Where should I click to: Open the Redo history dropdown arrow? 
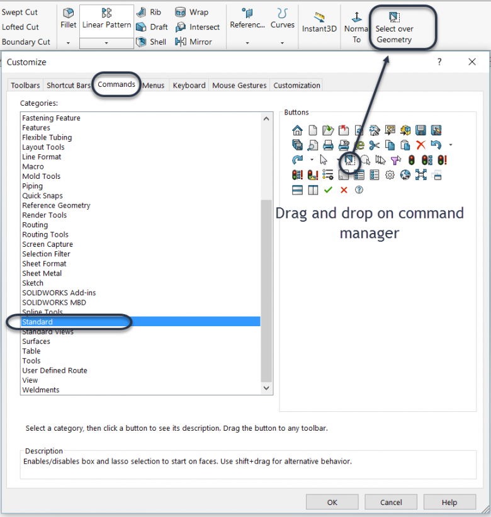312,160
